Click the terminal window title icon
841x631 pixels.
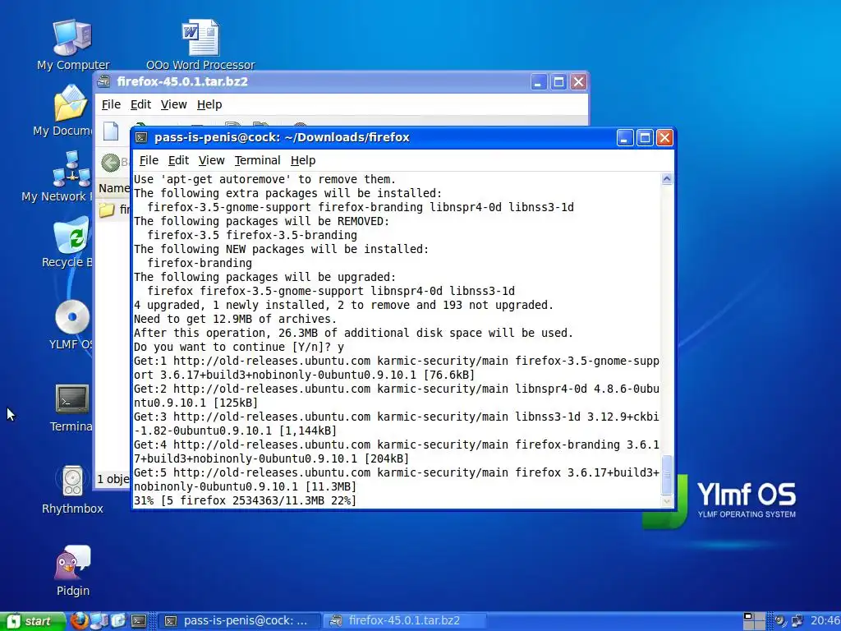[x=141, y=137]
